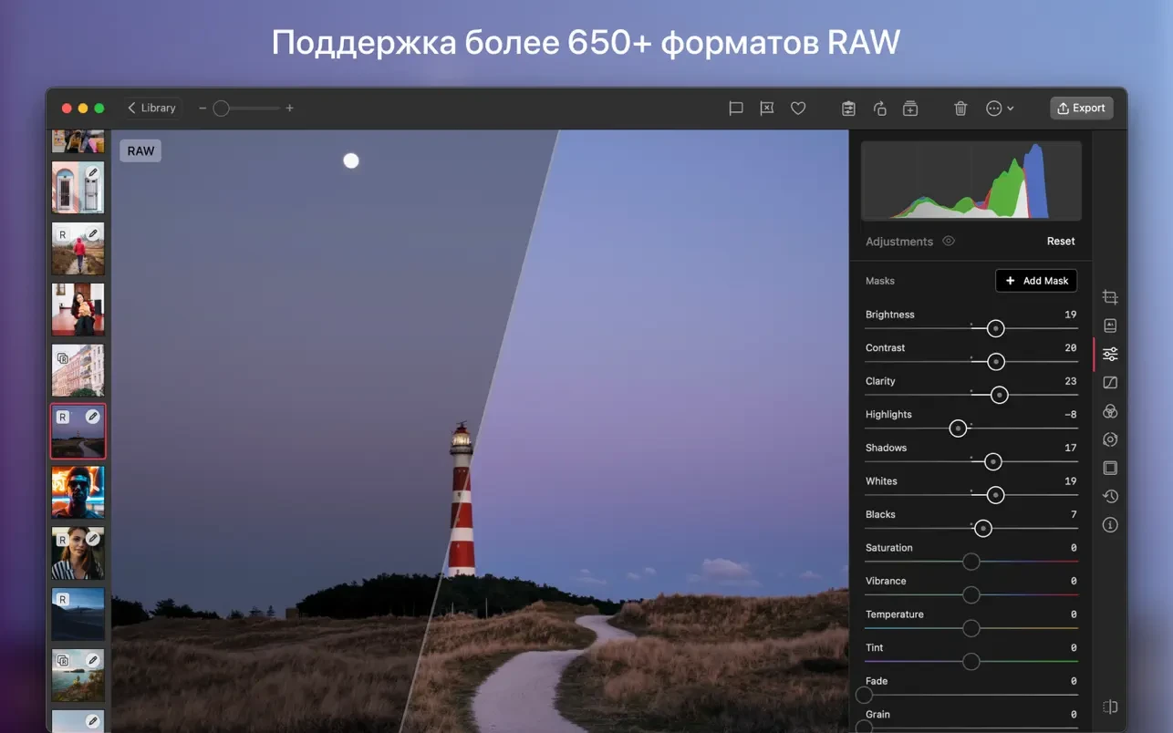
Task: Click the zoom in plus icon
Action: [x=290, y=108]
